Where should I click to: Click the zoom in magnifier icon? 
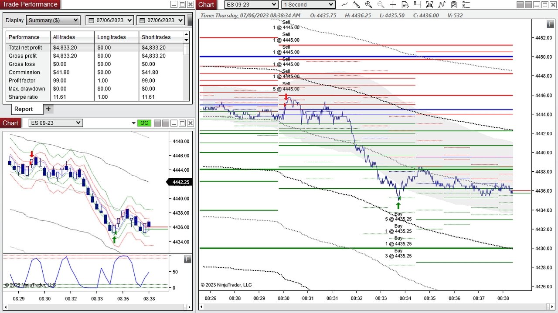[369, 5]
